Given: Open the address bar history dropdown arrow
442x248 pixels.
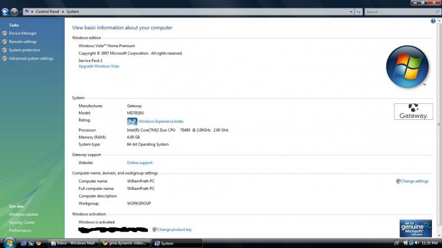Looking at the screenshot, I should 351,12.
